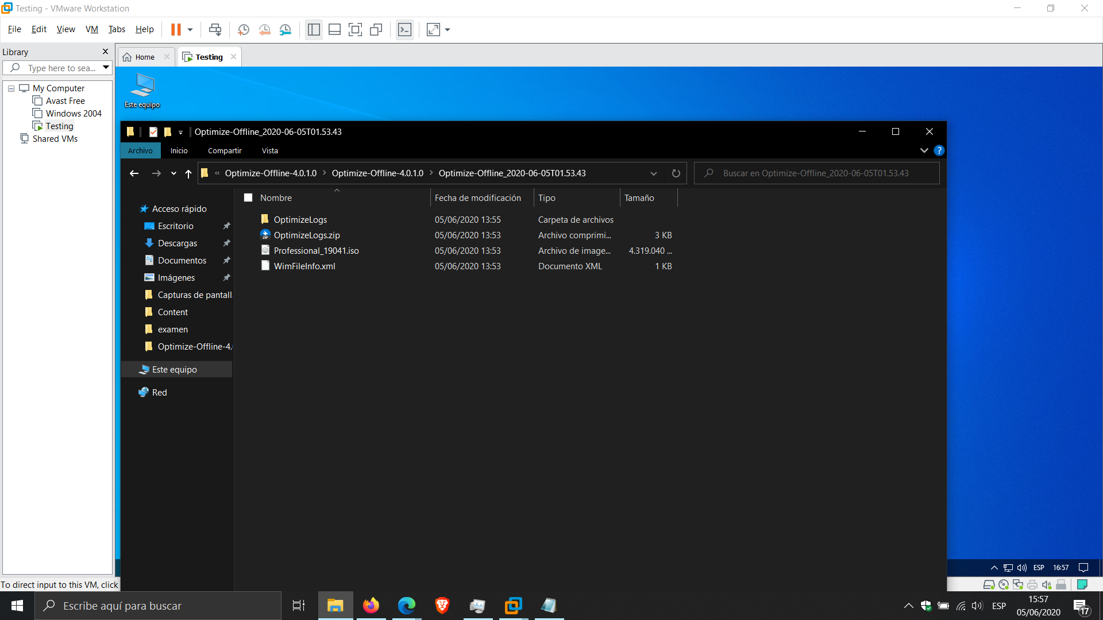The width and height of the screenshot is (1103, 620).
Task: Collapse the My Computer tree node
Action: coord(11,88)
